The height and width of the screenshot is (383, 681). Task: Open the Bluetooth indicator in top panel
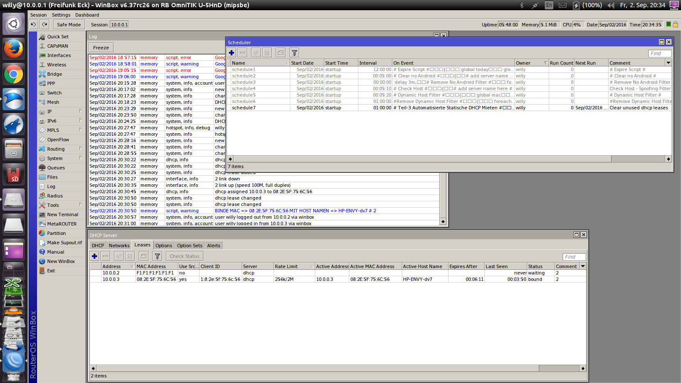[x=522, y=5]
